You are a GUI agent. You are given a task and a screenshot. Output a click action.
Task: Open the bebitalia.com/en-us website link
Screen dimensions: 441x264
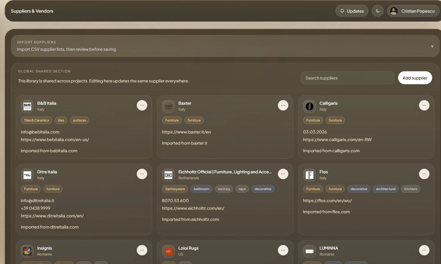[55, 140]
